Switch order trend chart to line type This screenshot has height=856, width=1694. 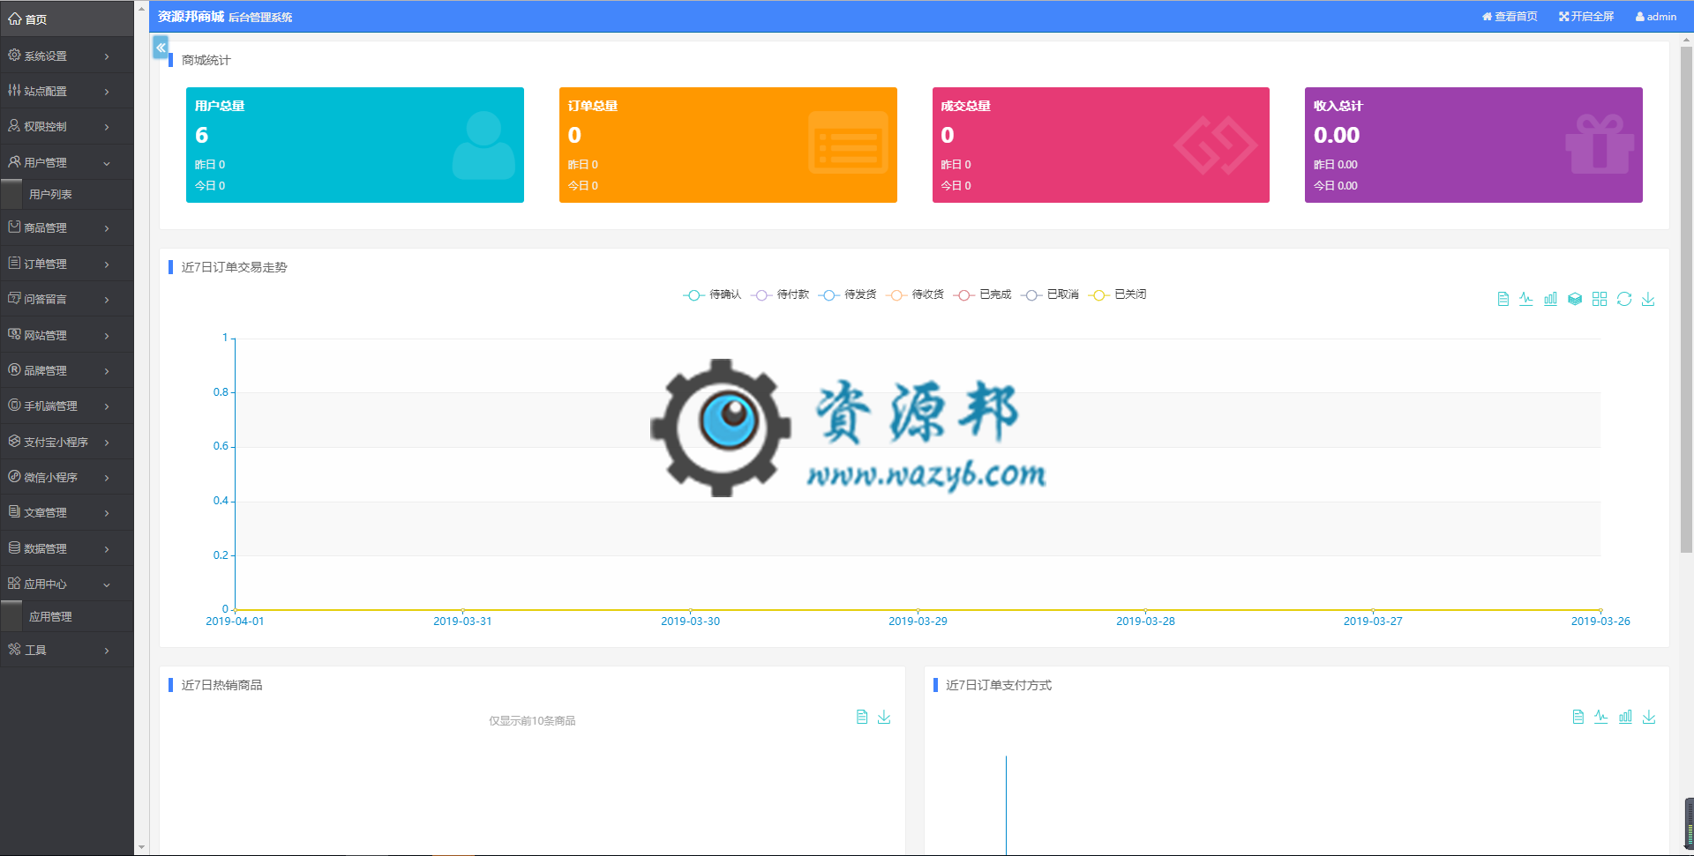(x=1526, y=300)
